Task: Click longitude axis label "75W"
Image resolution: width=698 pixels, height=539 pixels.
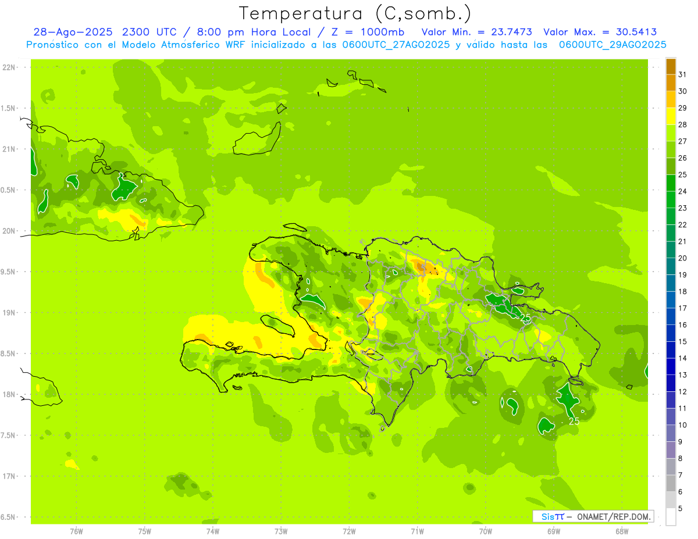Action: point(144,531)
